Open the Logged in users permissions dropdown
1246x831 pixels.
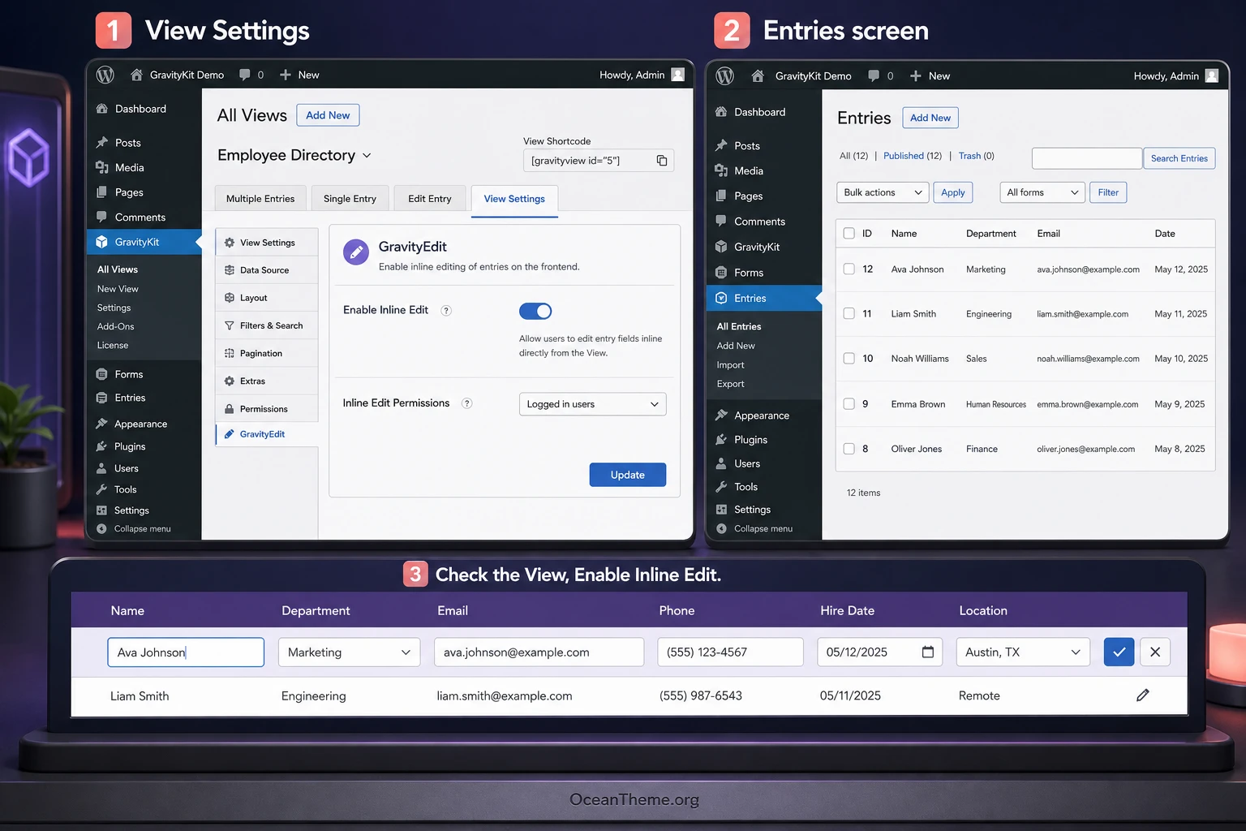tap(592, 404)
